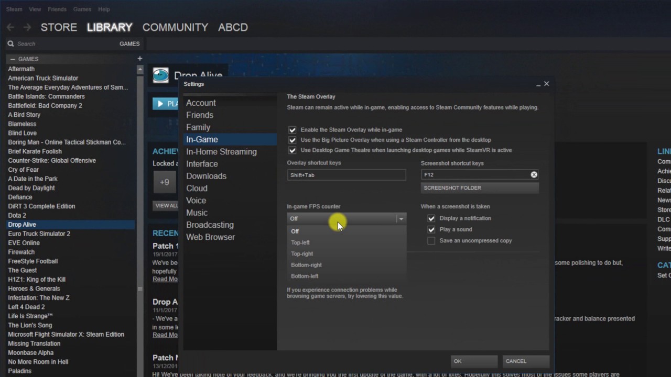
Task: Select EVE Online in game list
Action: [24, 243]
